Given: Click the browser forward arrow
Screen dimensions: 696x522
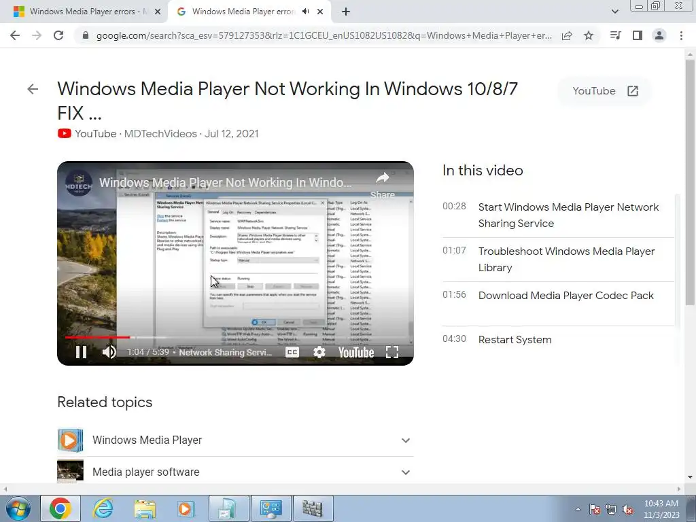Looking at the screenshot, I should coord(37,35).
